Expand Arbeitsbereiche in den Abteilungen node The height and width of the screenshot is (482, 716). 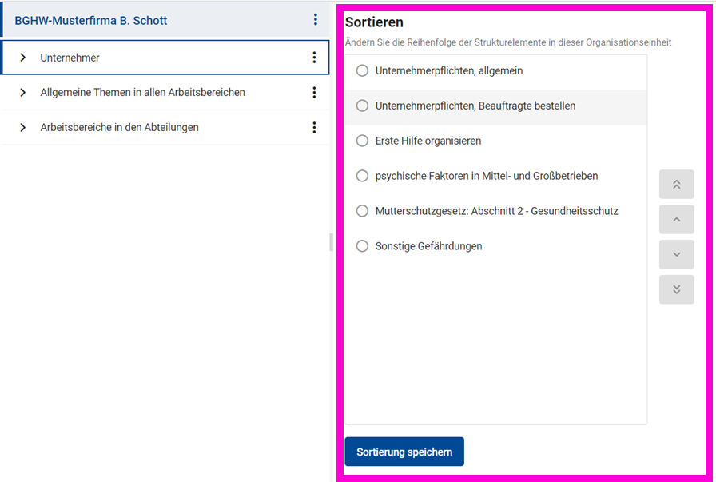coord(22,127)
